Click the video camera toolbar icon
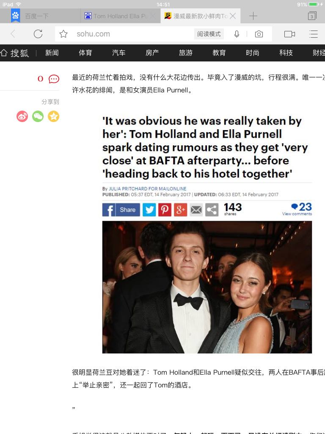 pyautogui.click(x=289, y=34)
